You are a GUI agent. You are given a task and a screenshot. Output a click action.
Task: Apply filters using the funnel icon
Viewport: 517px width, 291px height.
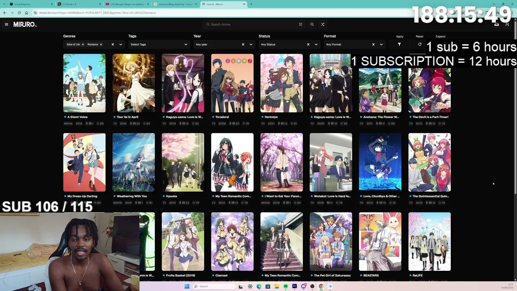[x=399, y=44]
